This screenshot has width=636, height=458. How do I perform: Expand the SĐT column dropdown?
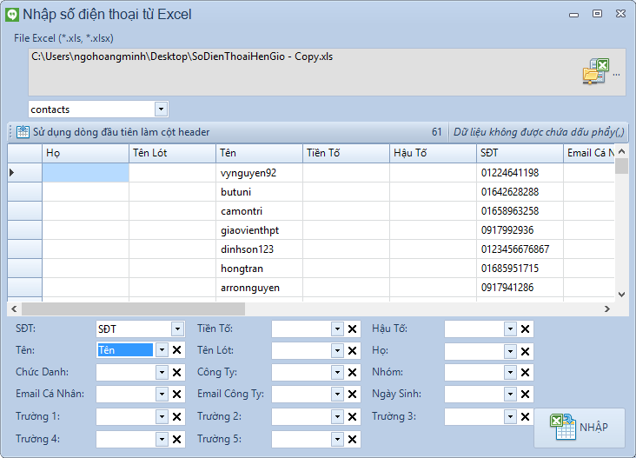(177, 329)
